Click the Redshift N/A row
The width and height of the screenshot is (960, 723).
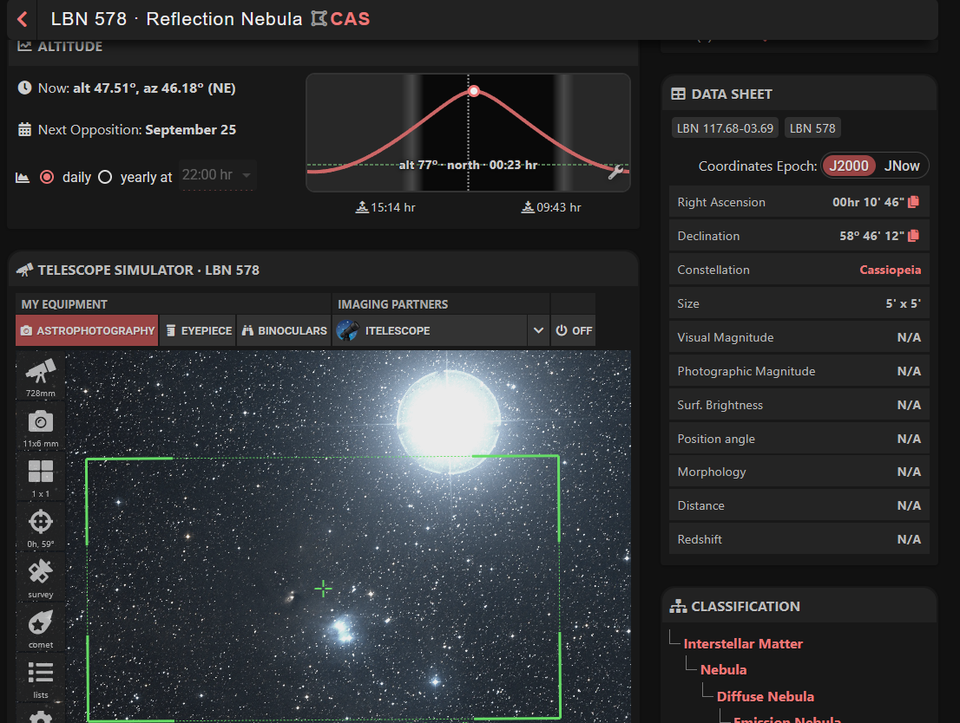[799, 539]
